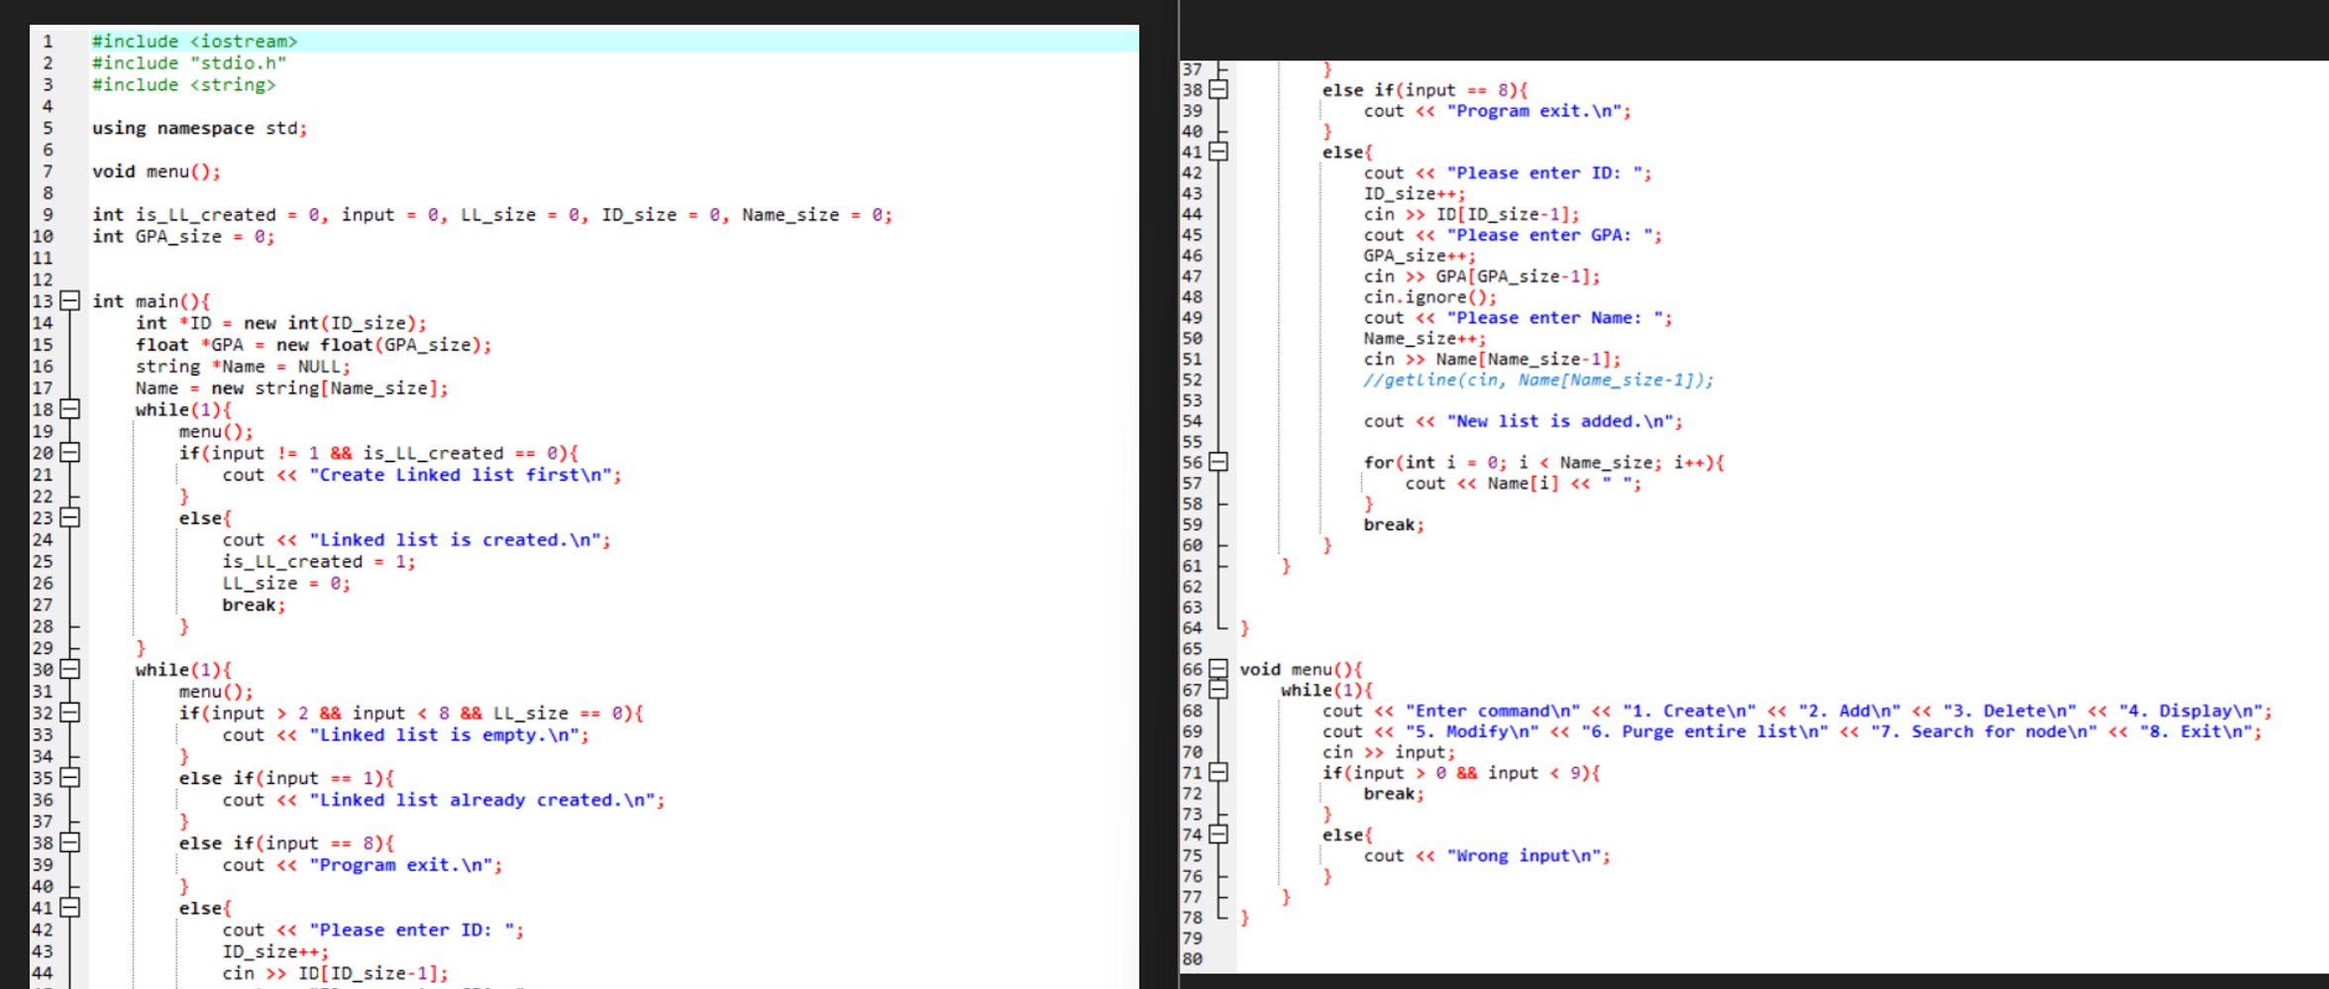Click 'is_LL_created = 0' in the line 9 declaration

tap(227, 215)
